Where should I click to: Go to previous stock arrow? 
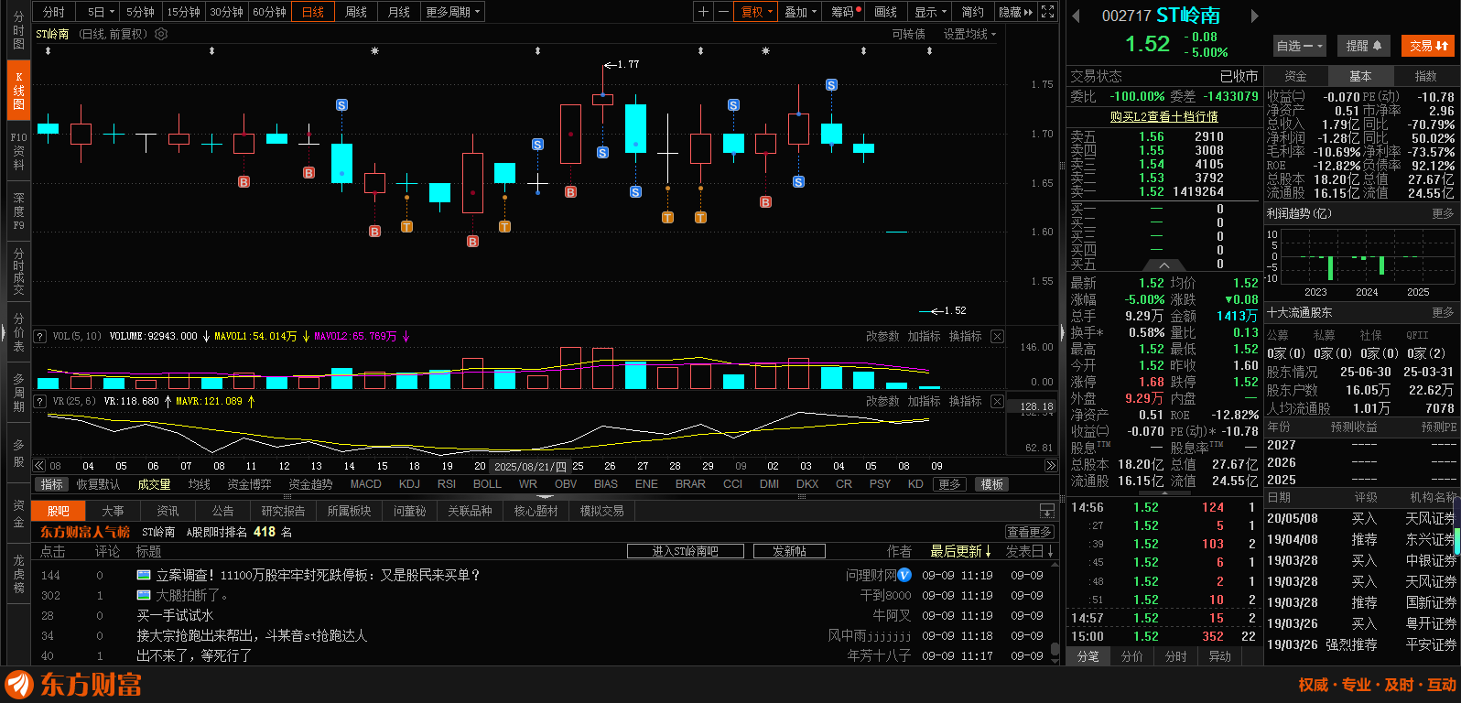coord(1076,16)
